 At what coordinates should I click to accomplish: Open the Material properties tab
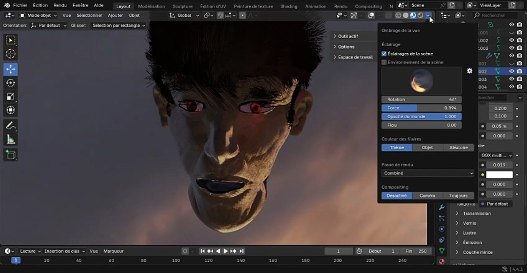[x=442, y=261]
